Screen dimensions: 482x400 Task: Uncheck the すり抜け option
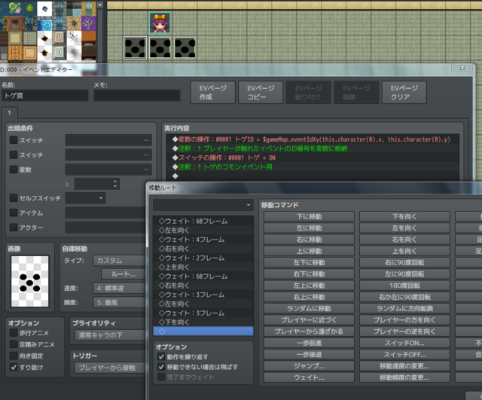(x=14, y=367)
